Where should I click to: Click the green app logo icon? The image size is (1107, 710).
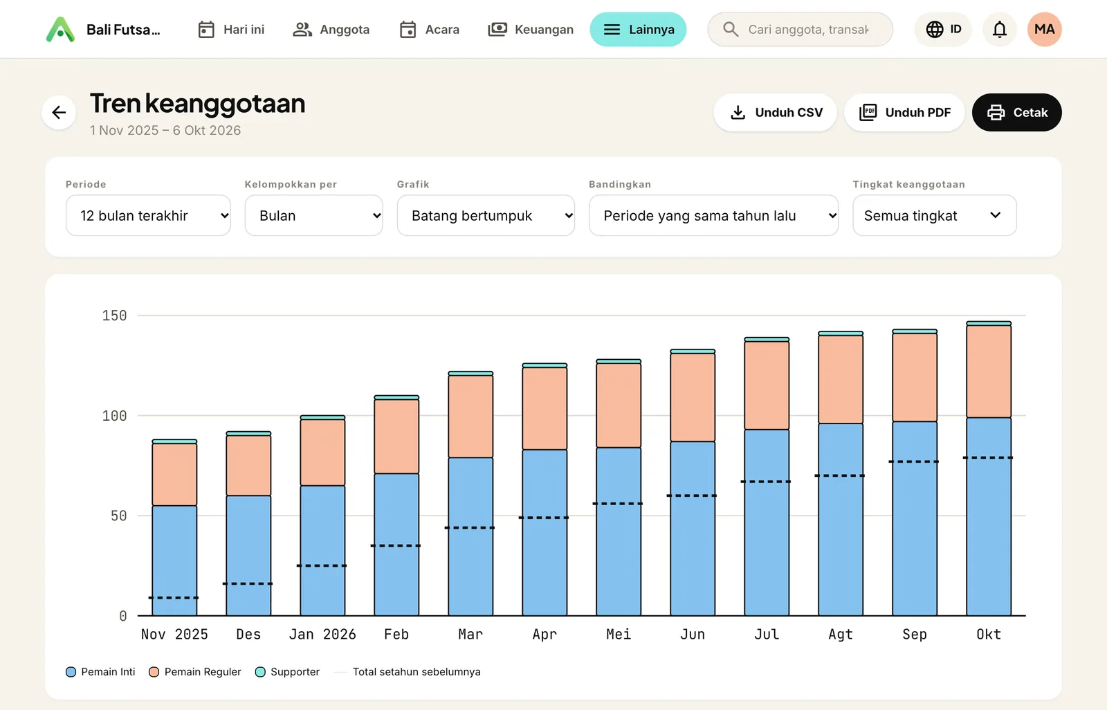pos(60,29)
